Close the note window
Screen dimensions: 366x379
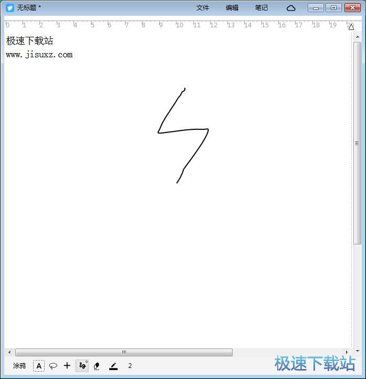click(352, 8)
